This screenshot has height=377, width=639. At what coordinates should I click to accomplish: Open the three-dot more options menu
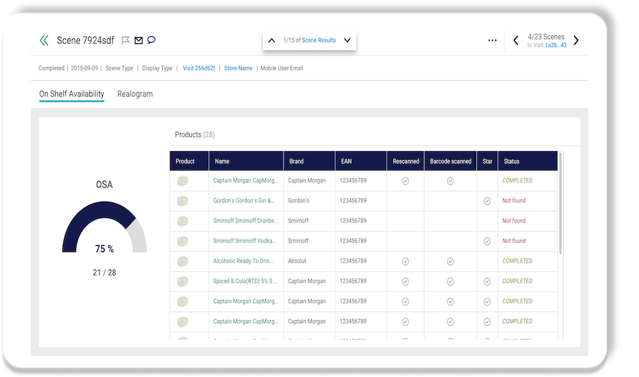pyautogui.click(x=492, y=41)
